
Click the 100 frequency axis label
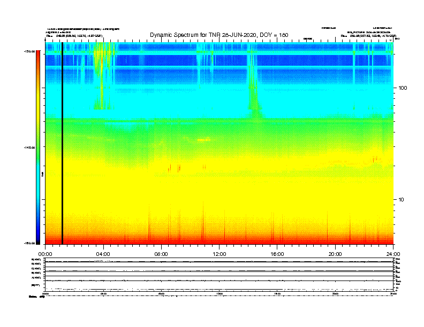403,88
